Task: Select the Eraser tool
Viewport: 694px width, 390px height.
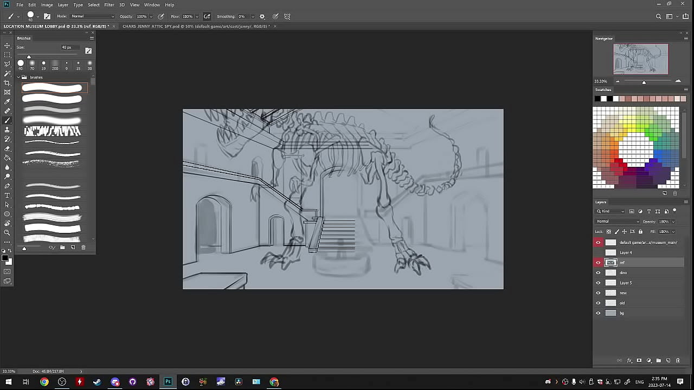Action: point(7,148)
